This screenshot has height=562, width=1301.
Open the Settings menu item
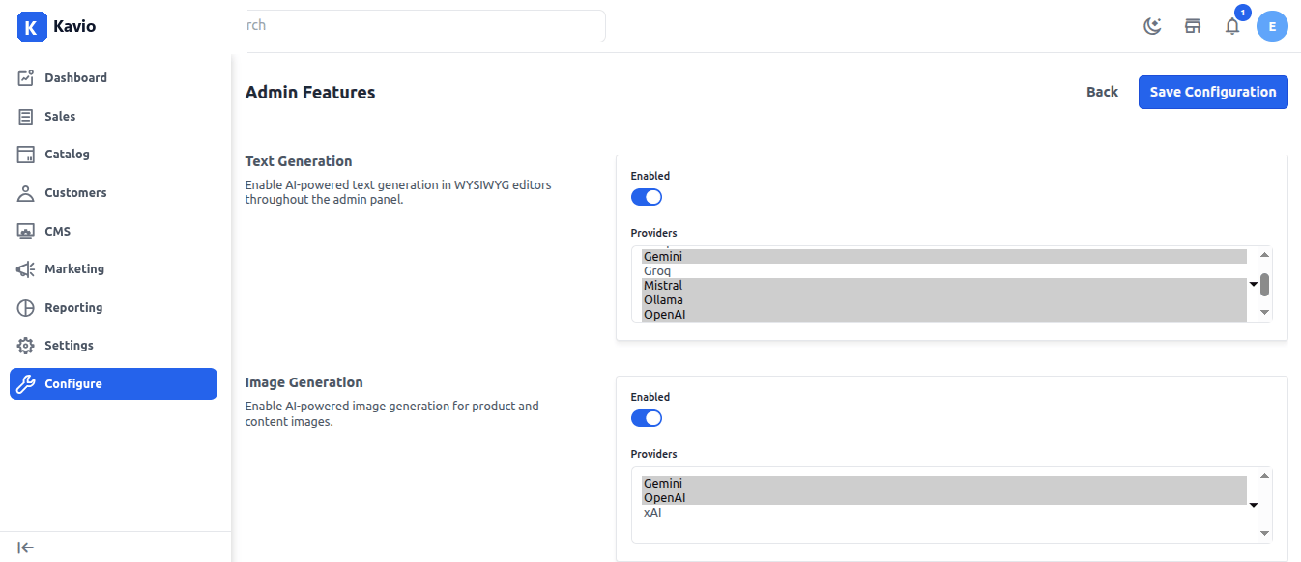pos(113,346)
